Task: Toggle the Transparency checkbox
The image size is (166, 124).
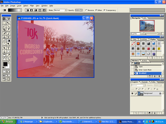Action: pos(105,10)
